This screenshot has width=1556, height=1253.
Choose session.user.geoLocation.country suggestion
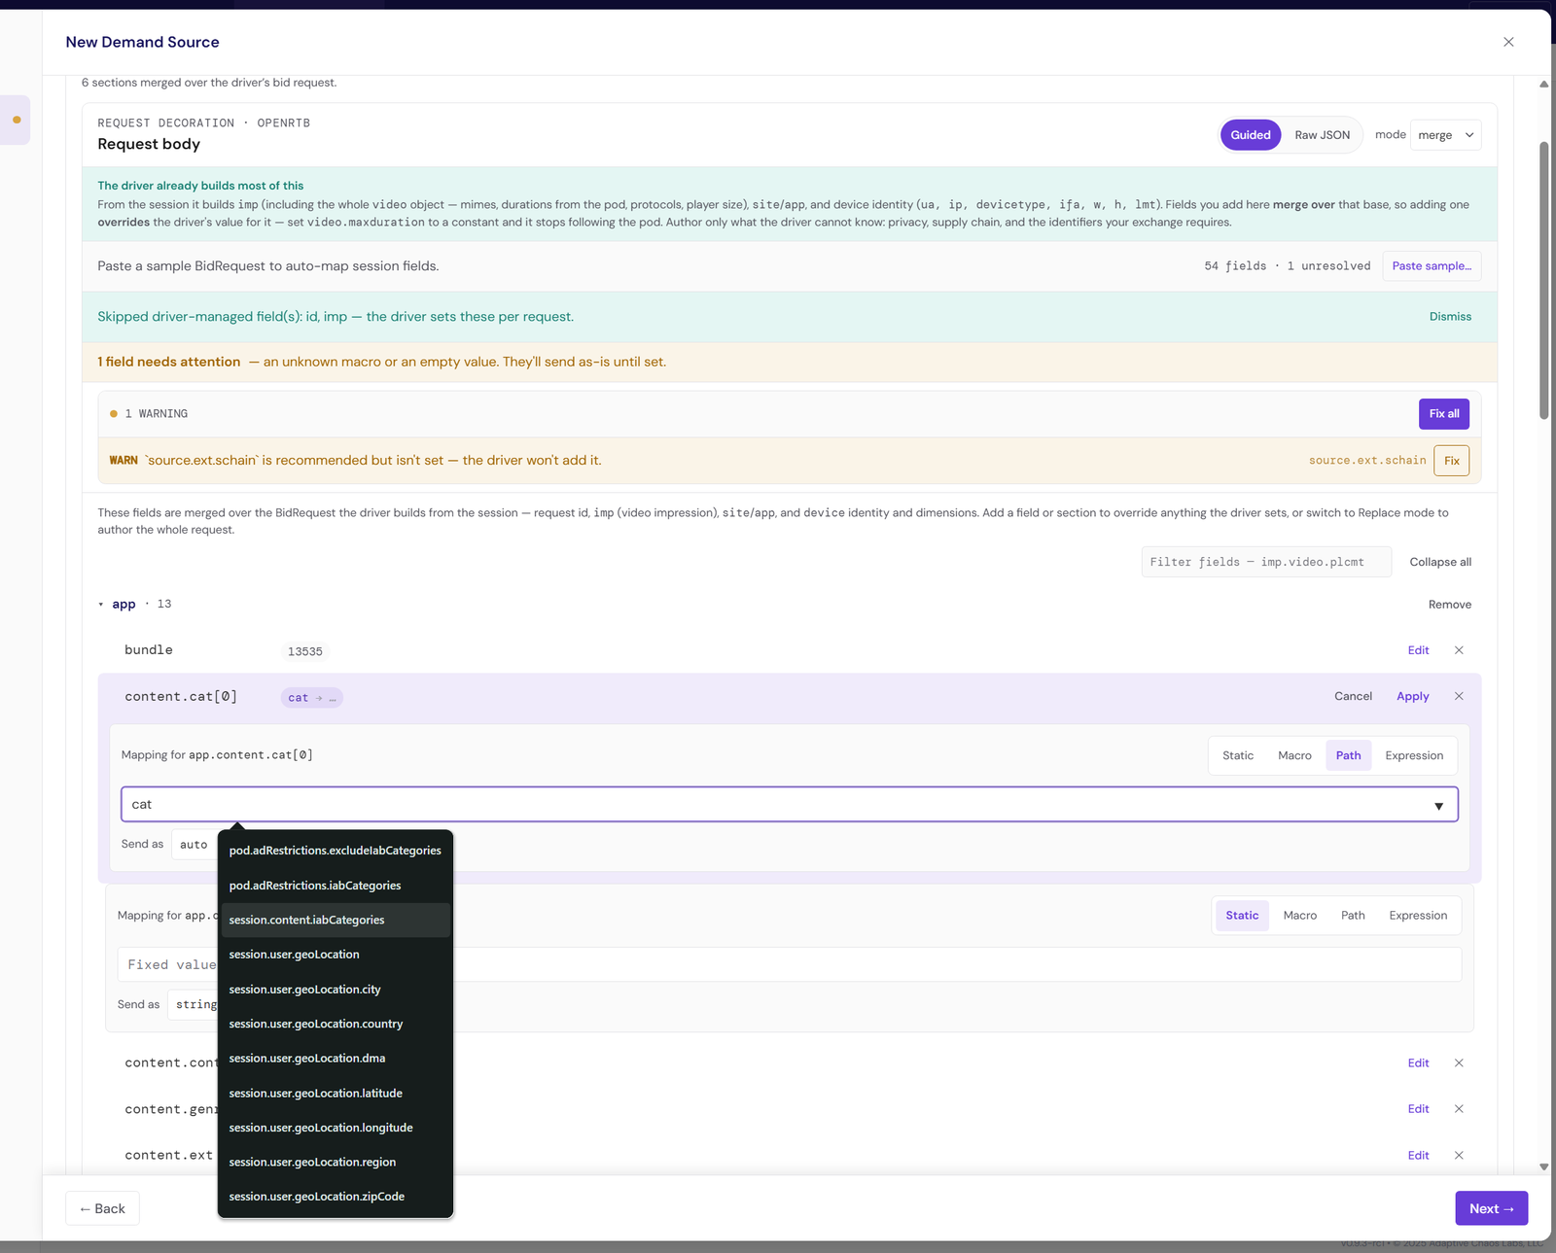[x=335, y=1024]
